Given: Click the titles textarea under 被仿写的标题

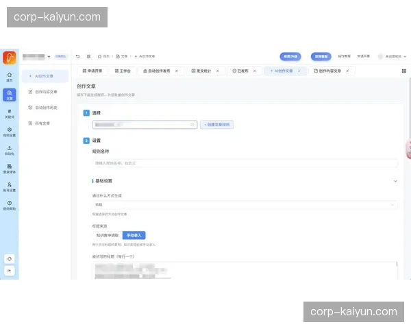Looking at the screenshot, I should [x=245, y=271].
